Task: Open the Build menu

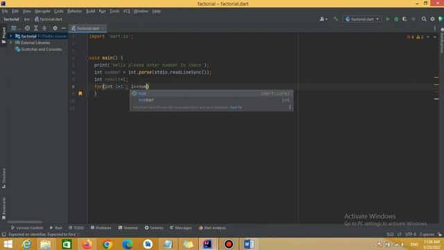Action: coord(91,11)
